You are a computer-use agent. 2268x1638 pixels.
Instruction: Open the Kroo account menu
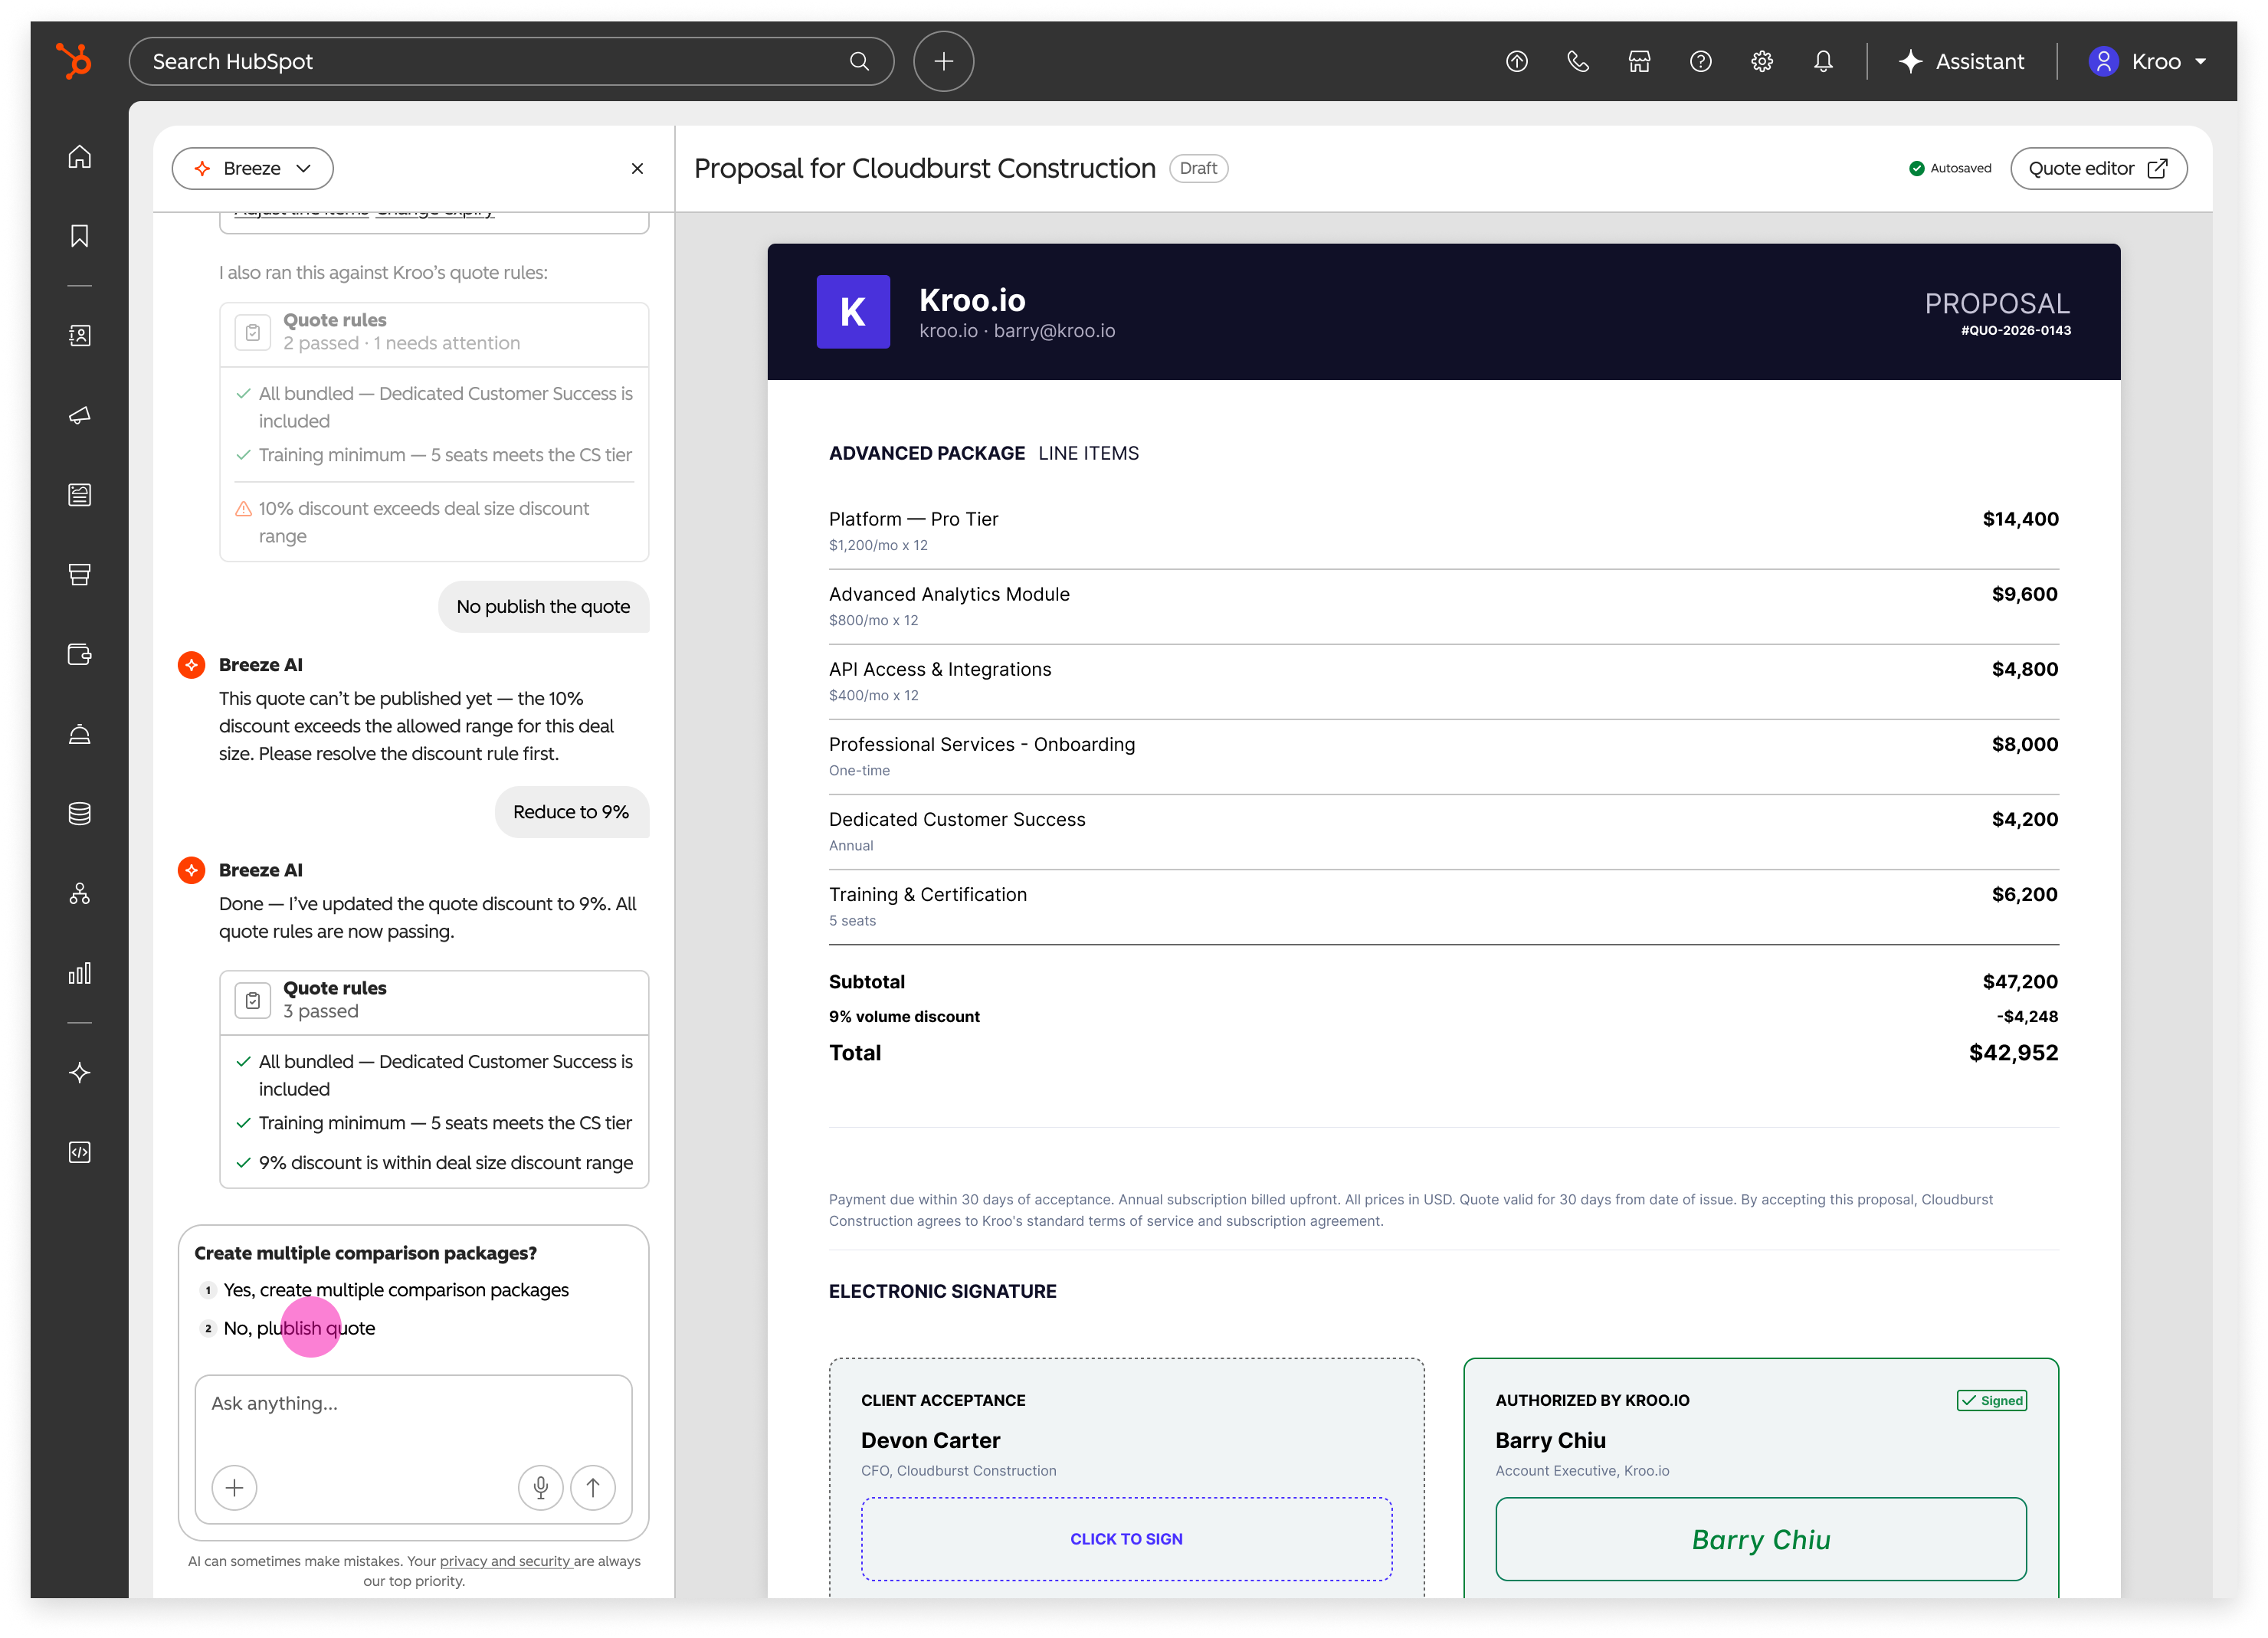(2148, 62)
